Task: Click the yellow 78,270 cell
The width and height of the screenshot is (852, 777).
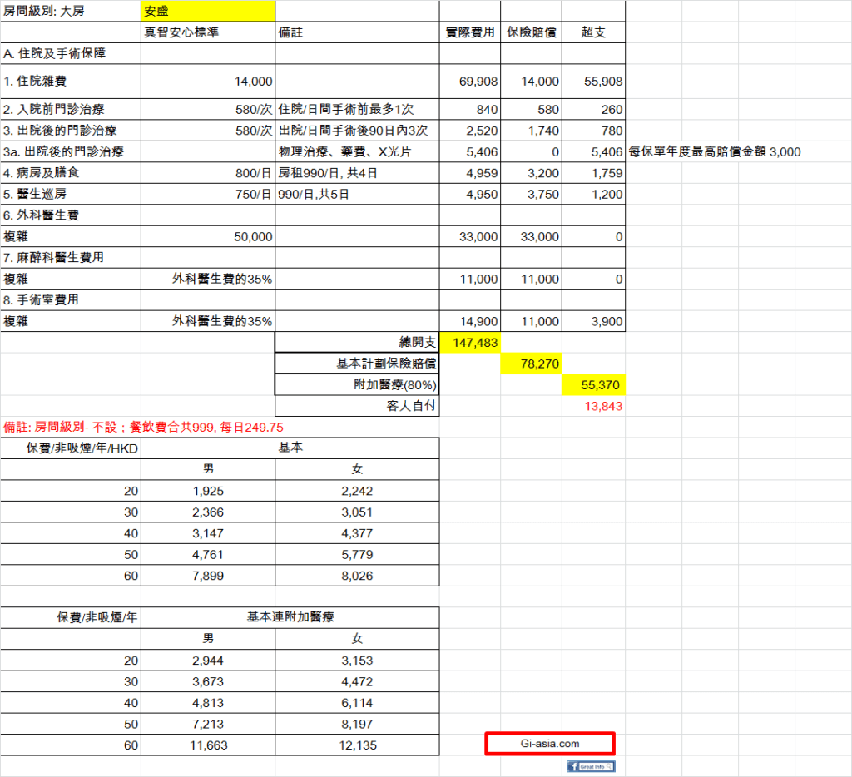Action: 532,364
